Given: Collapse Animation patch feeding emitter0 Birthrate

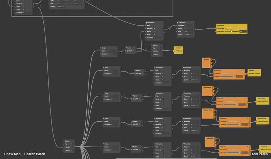Looking at the screenshot, I should coord(146,23).
